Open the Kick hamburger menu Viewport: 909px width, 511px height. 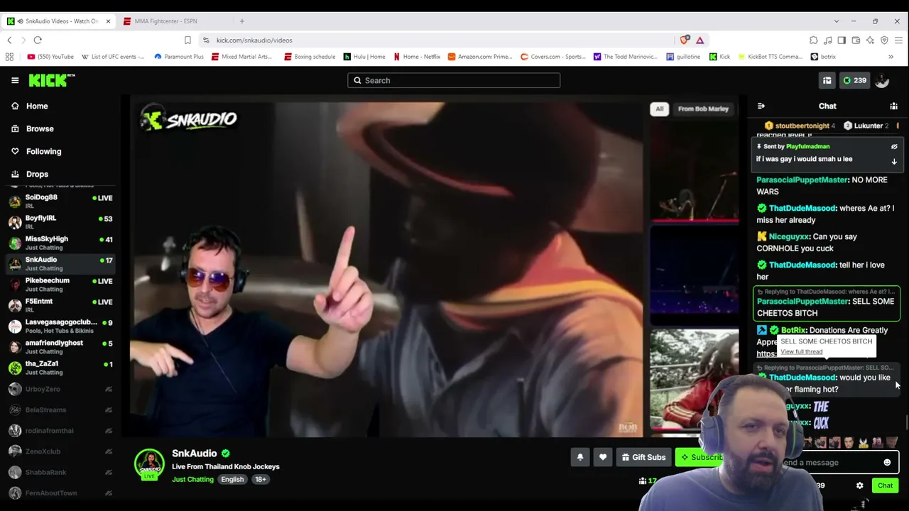15,80
